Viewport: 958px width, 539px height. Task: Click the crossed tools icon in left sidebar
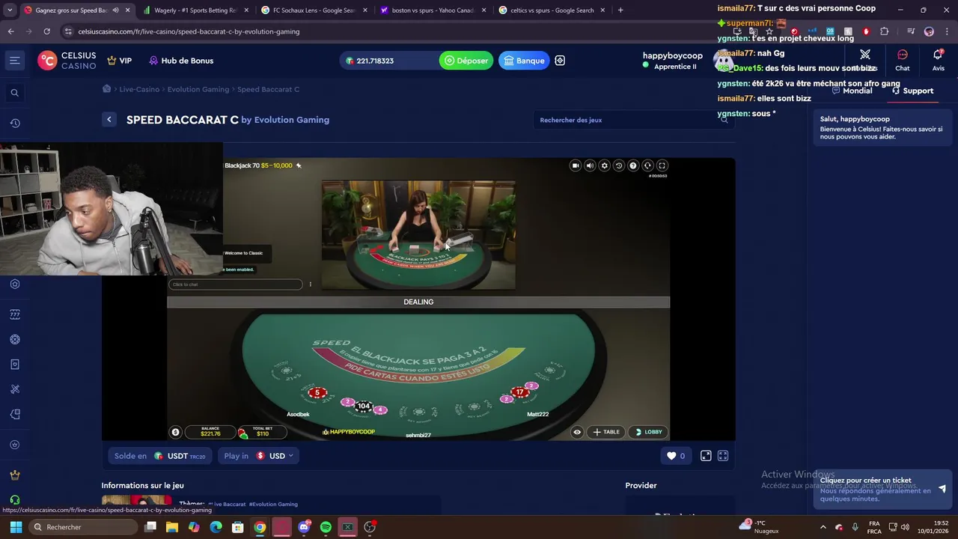click(14, 389)
